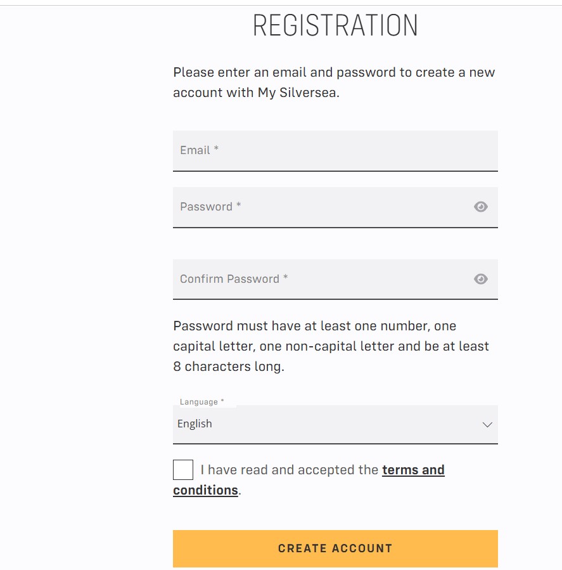Image resolution: width=562 pixels, height=570 pixels.
Task: Click the "Confirm Password *" placeholder label
Action: coord(234,279)
